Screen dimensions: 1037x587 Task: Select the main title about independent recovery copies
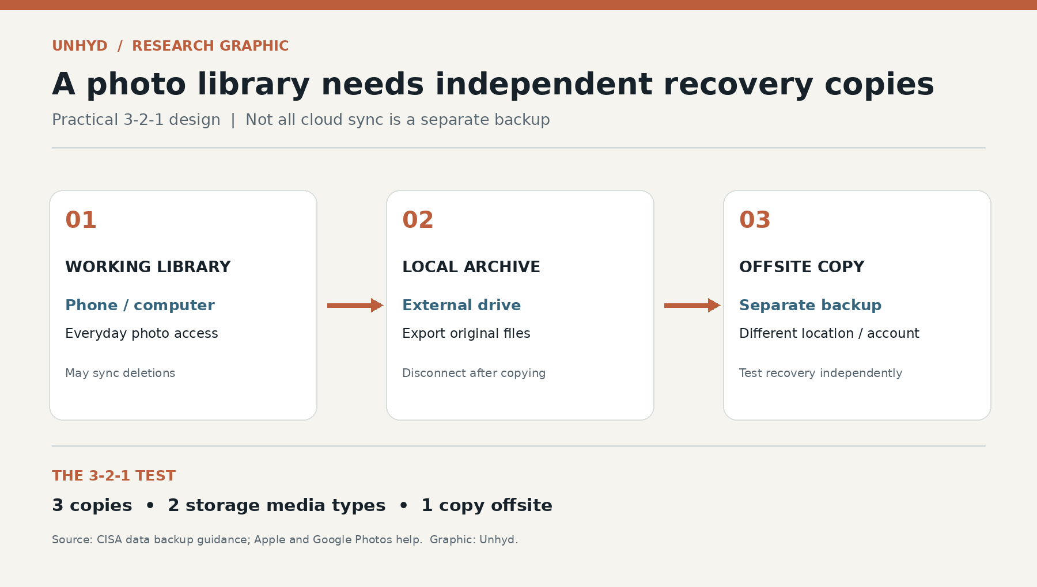click(x=493, y=85)
